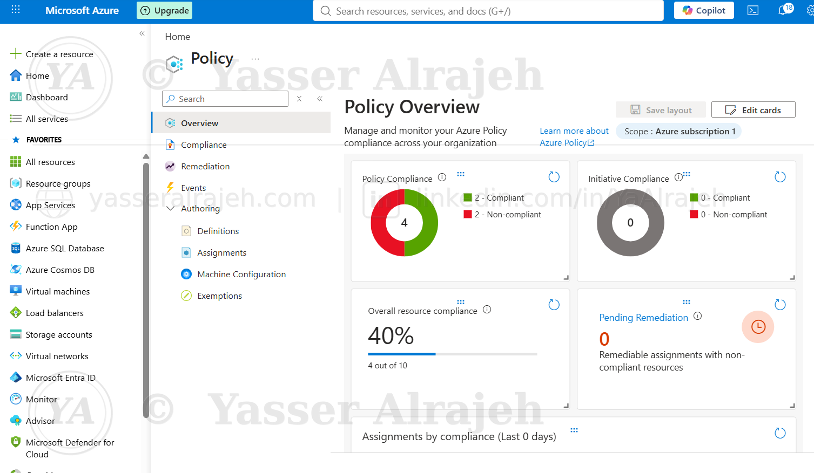Click Save layout button

pos(661,109)
